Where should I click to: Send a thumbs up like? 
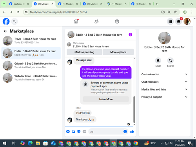pos(132,131)
